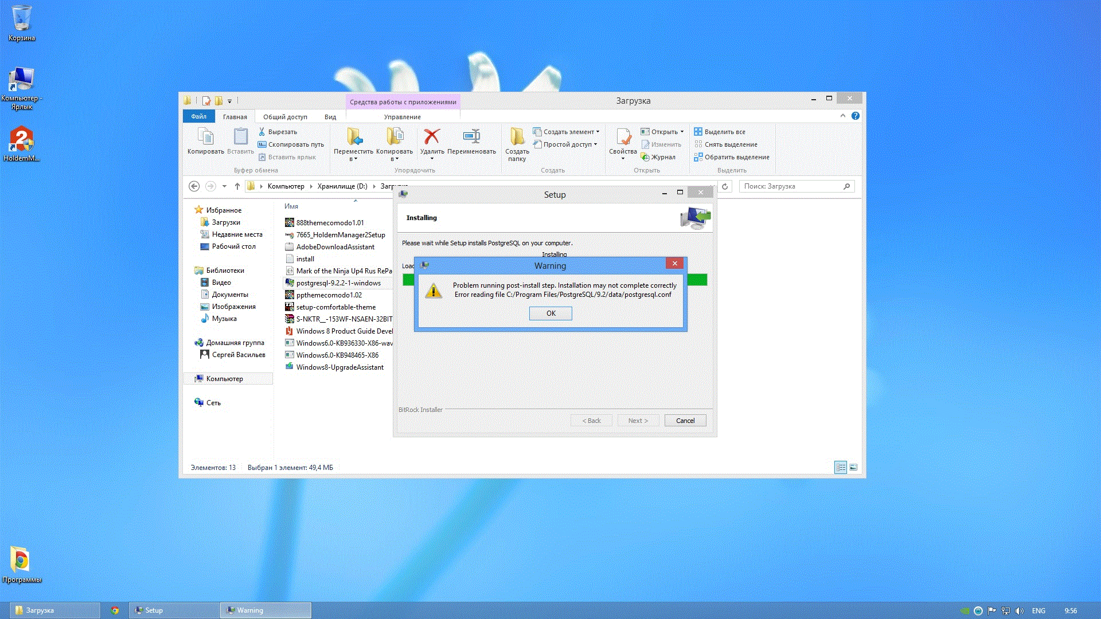Click the up-one-level arrow in Explorer
Viewport: 1101px width, 619px height.
click(237, 186)
